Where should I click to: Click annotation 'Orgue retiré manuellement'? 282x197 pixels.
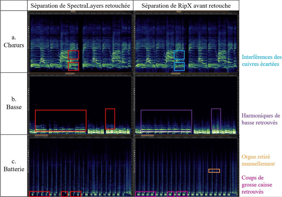click(x=258, y=160)
